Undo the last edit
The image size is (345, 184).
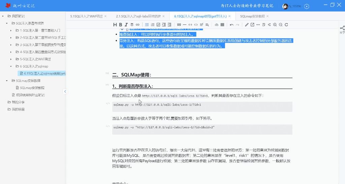click(x=231, y=25)
